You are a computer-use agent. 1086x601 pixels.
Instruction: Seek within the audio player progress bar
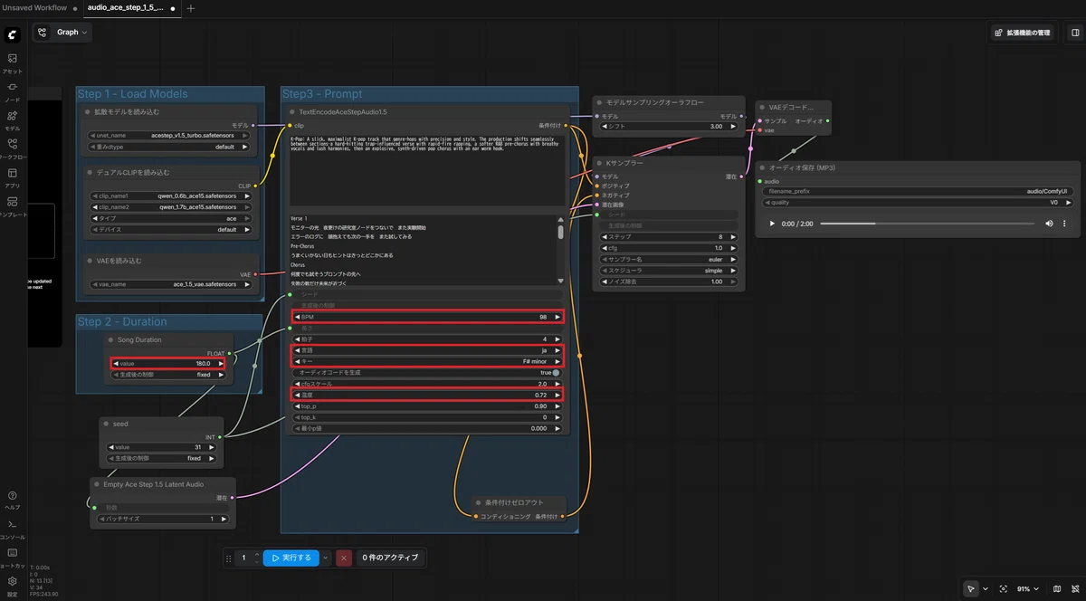point(927,224)
